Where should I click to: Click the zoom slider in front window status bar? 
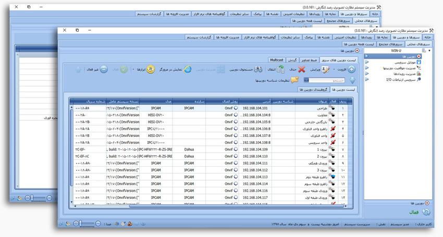pos(87,224)
